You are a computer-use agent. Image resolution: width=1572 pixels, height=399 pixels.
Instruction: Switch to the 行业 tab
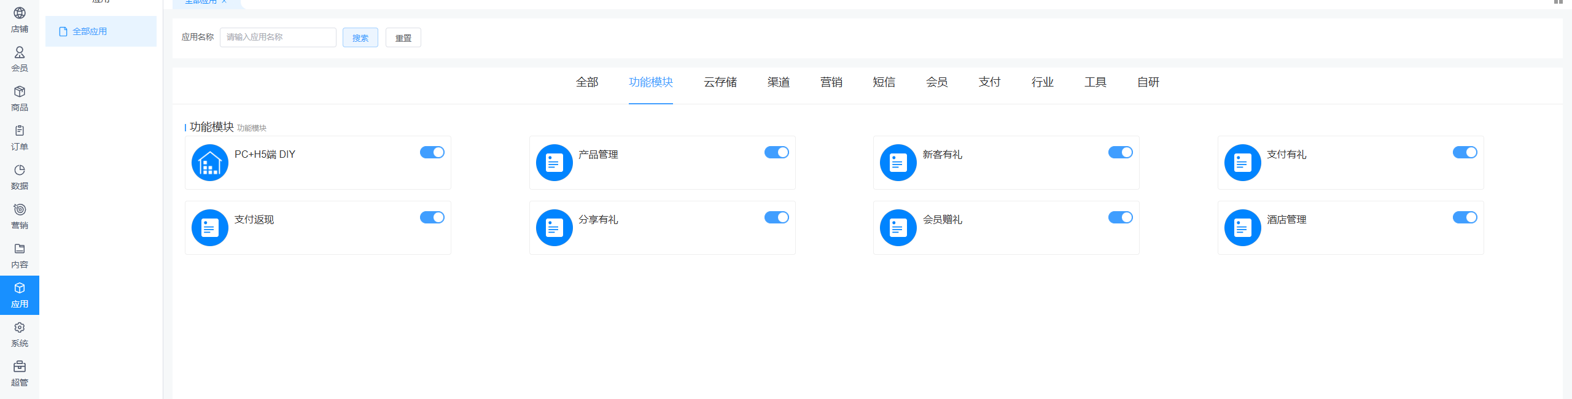[x=1043, y=82]
